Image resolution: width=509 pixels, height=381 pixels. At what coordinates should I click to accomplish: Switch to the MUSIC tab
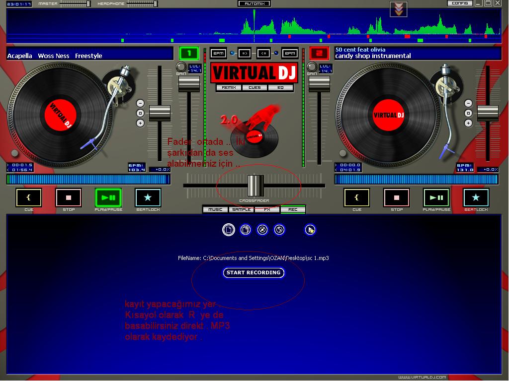point(215,210)
